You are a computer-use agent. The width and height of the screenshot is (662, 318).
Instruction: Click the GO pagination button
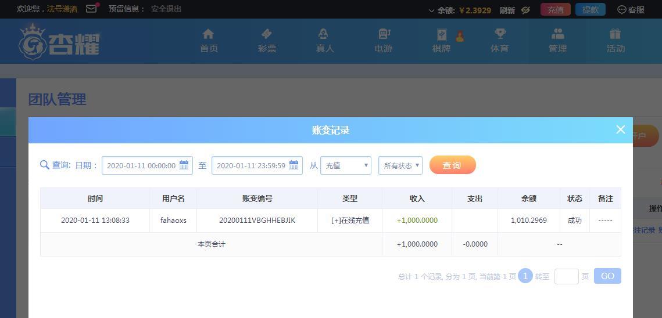pos(607,276)
